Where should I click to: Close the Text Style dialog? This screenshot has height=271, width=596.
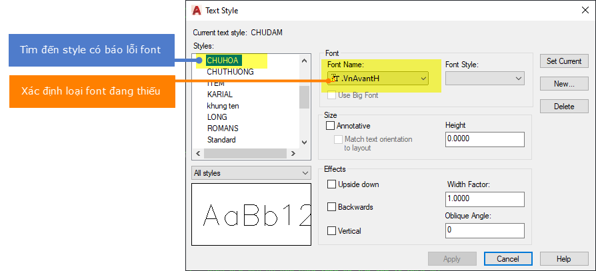585,11
